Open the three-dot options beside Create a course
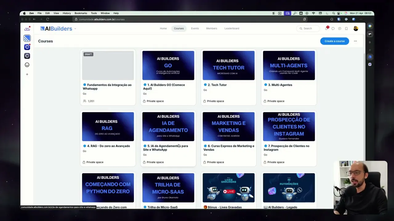Screen dimensions: 394x221 [355, 41]
